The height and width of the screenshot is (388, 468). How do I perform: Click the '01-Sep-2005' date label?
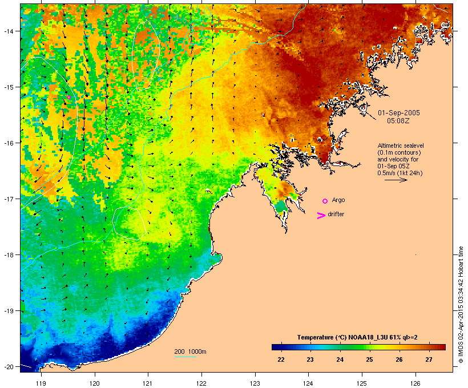[x=399, y=113]
